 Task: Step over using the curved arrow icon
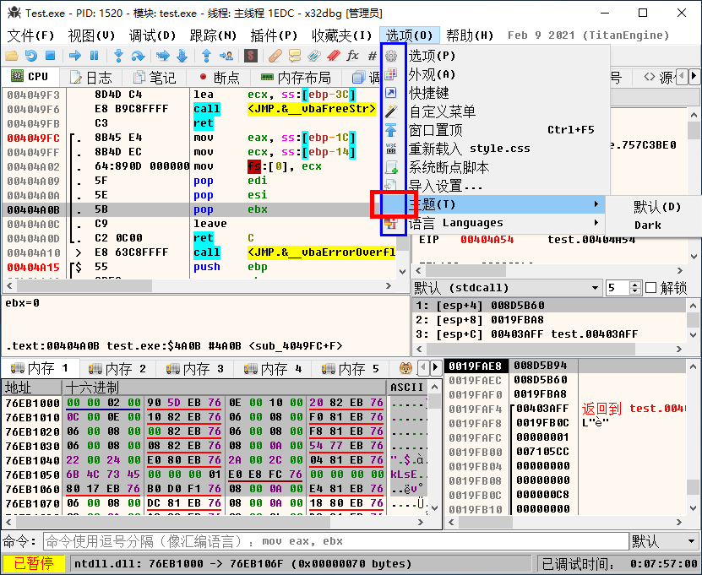(138, 56)
